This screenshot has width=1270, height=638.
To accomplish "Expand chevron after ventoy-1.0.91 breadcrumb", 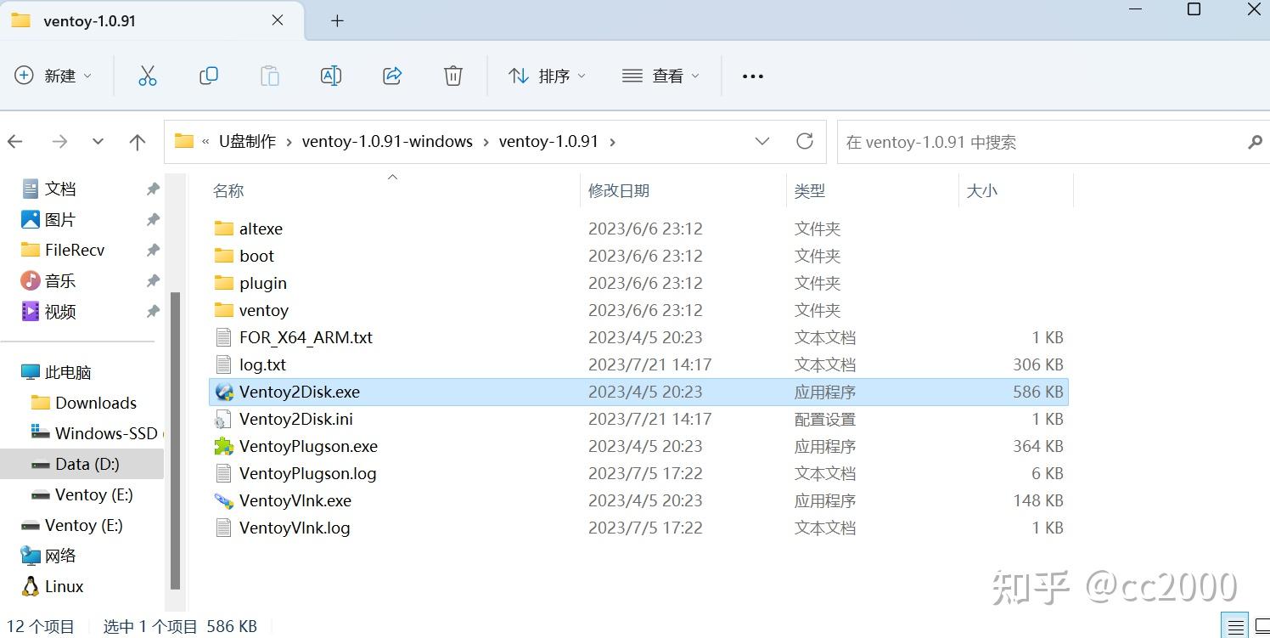I will click(x=613, y=142).
